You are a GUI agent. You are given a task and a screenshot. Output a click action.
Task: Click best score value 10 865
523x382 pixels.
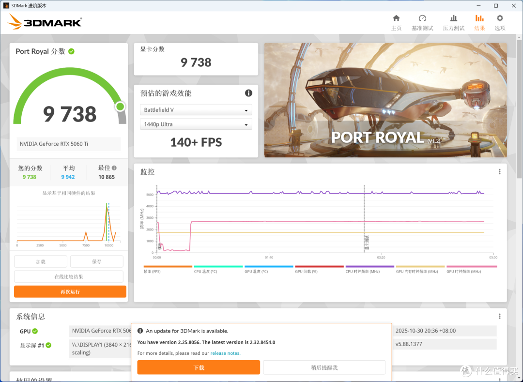(107, 177)
